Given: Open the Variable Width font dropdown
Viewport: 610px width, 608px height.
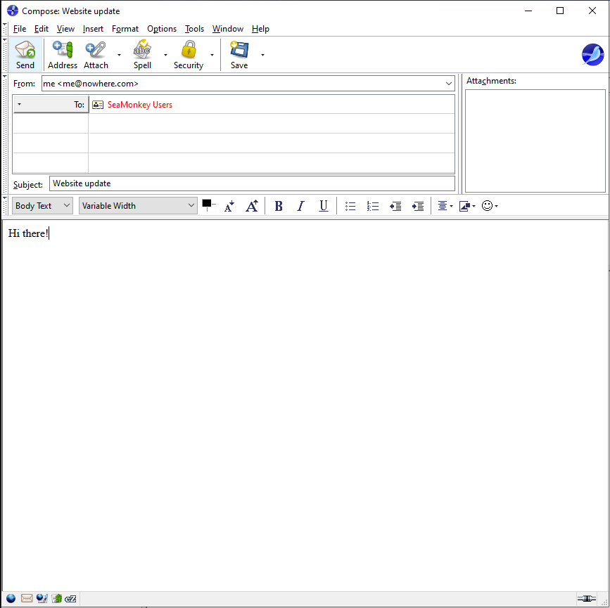Looking at the screenshot, I should click(137, 205).
